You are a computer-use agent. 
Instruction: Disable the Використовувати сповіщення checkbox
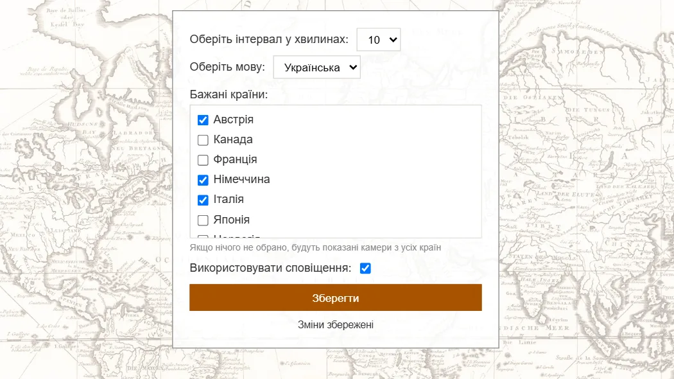365,269
